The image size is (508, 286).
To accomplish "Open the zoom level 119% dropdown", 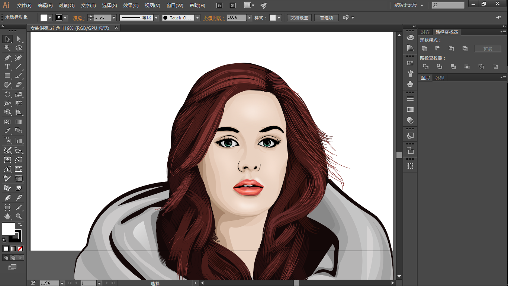I will tap(62, 283).
